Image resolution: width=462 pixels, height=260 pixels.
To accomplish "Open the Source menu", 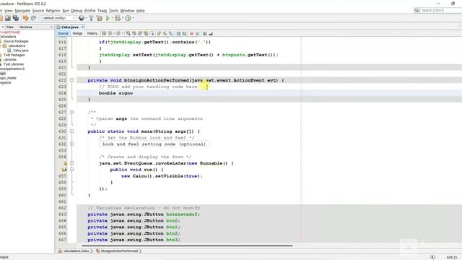I will pyautogui.click(x=38, y=11).
